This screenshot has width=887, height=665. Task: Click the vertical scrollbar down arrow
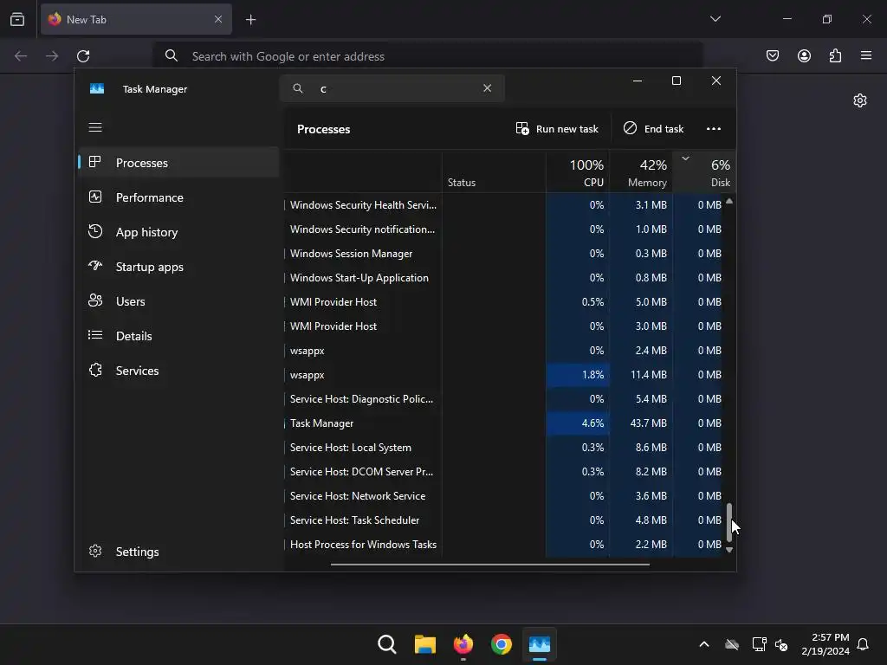tap(729, 550)
